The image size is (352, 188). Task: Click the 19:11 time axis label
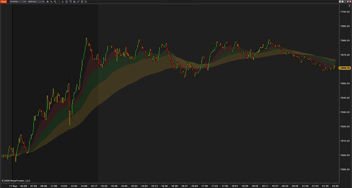(265, 186)
